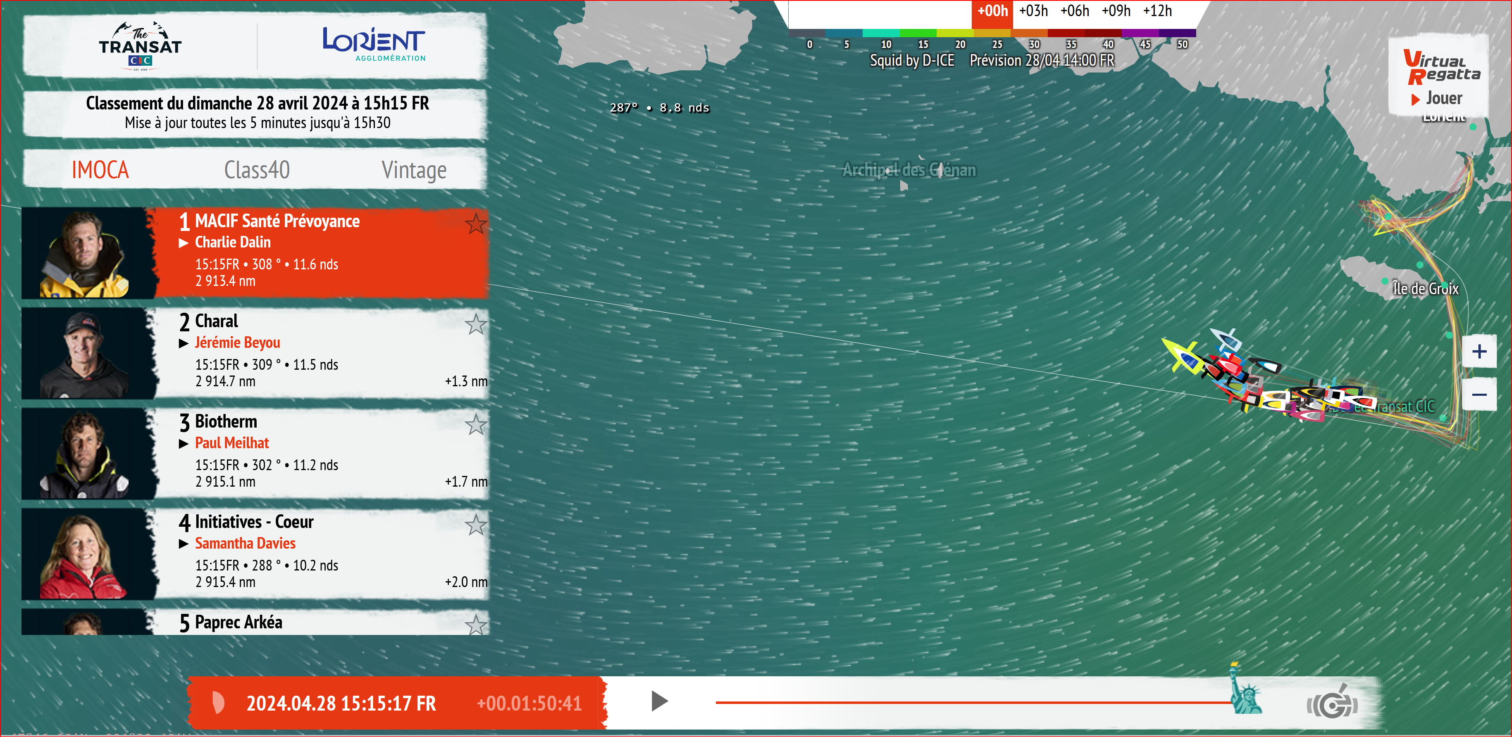Click the Archipel des Glénan map label
The width and height of the screenshot is (1512, 737).
909,170
